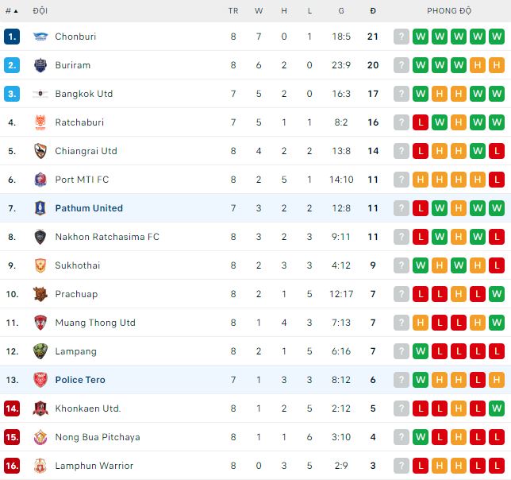Click the Ratchaburi team crest

[x=40, y=122]
